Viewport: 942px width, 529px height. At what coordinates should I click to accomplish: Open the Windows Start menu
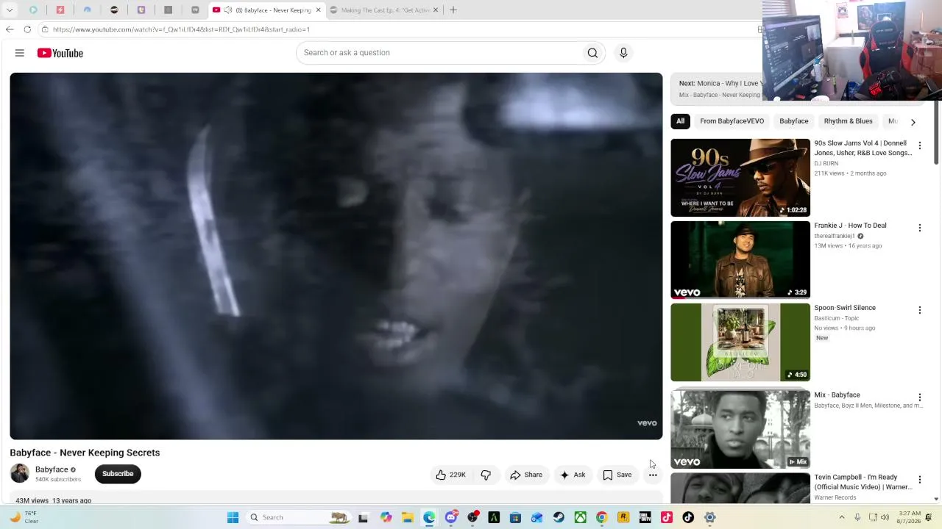233,517
